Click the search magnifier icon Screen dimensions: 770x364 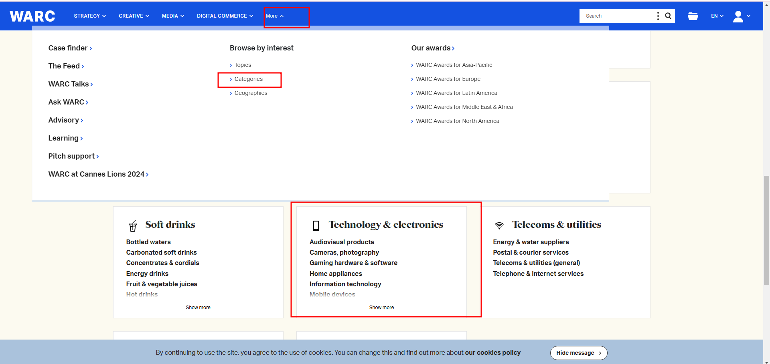click(668, 16)
